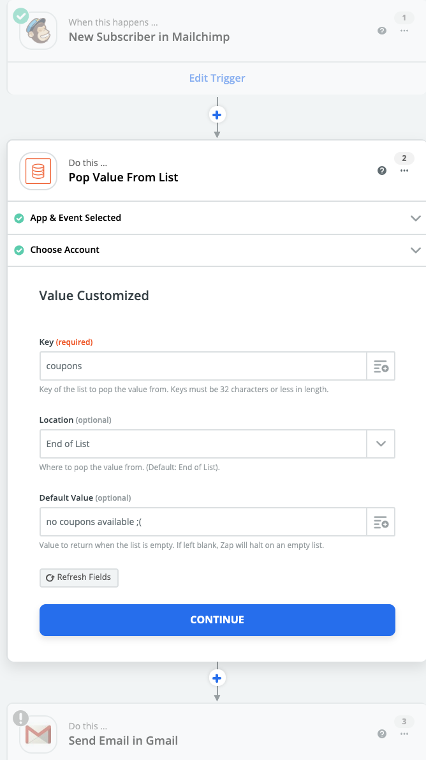Click help icon on Pop Value step
426x760 pixels.
pos(382,171)
